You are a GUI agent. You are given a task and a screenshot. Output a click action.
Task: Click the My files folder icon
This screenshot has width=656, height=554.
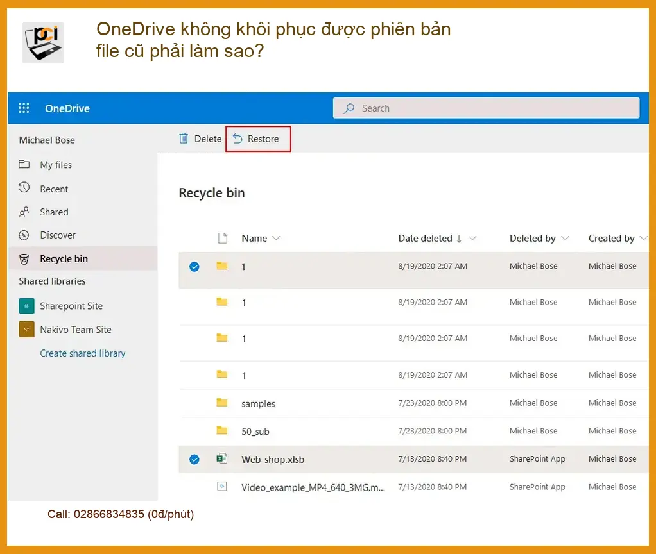point(24,164)
